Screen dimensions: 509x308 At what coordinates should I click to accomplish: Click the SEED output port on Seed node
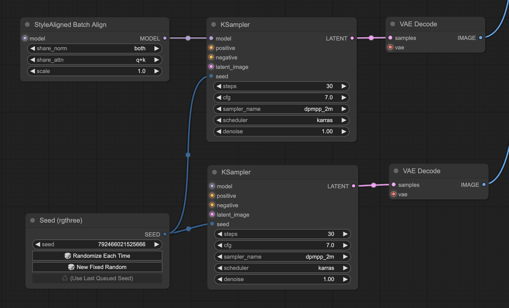click(x=165, y=234)
